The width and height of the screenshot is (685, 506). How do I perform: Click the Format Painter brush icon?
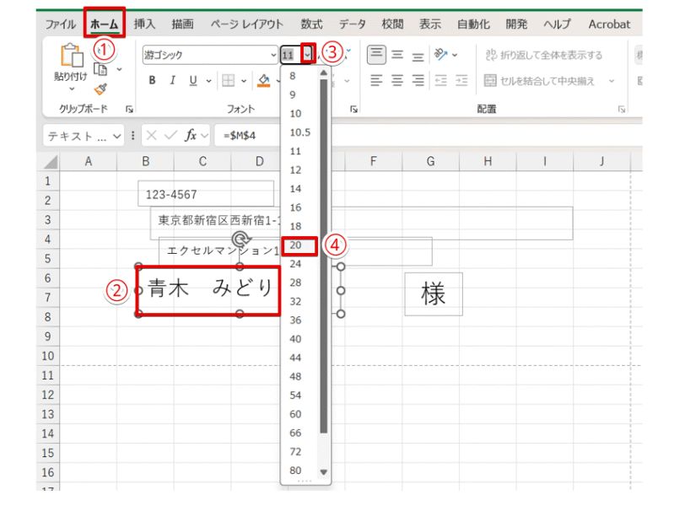(101, 88)
